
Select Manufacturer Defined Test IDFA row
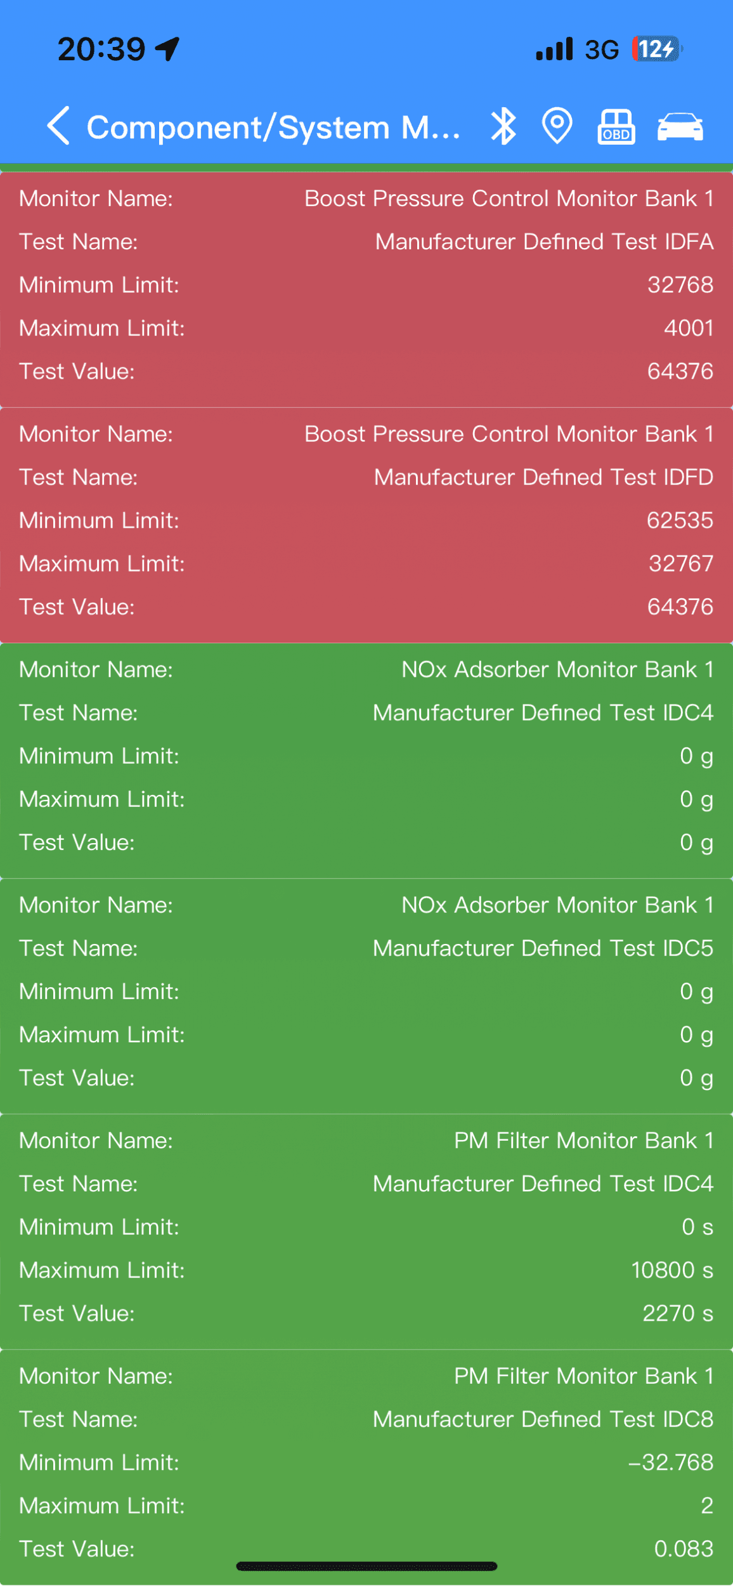[366, 242]
